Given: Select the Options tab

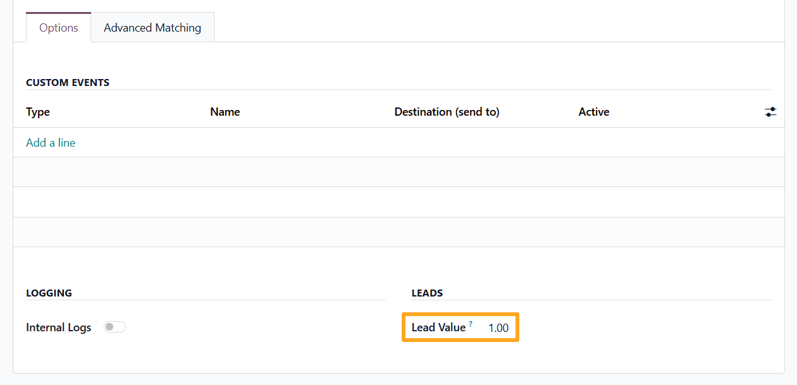Looking at the screenshot, I should (x=59, y=28).
